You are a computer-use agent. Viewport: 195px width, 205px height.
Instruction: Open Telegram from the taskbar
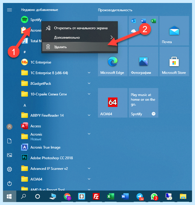tap(140, 197)
